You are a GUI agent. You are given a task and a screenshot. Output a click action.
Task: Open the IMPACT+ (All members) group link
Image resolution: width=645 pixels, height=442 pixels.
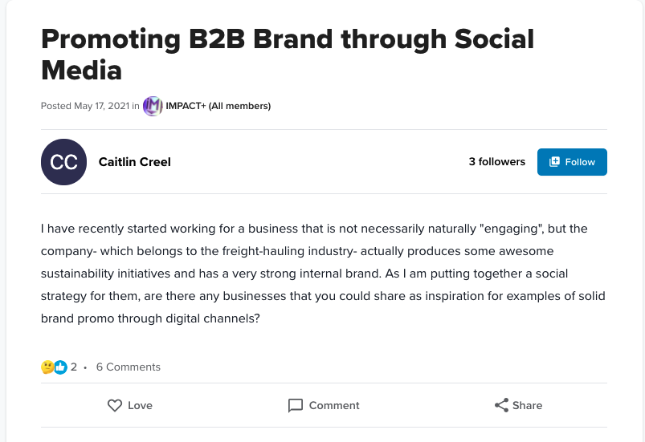pos(218,106)
